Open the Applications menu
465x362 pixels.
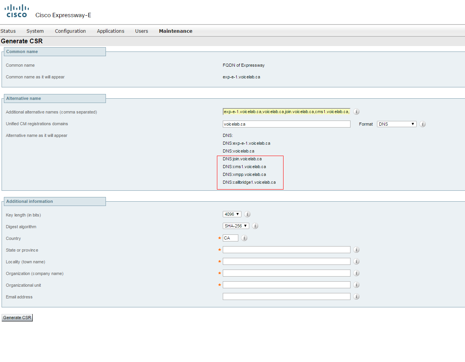tap(111, 31)
